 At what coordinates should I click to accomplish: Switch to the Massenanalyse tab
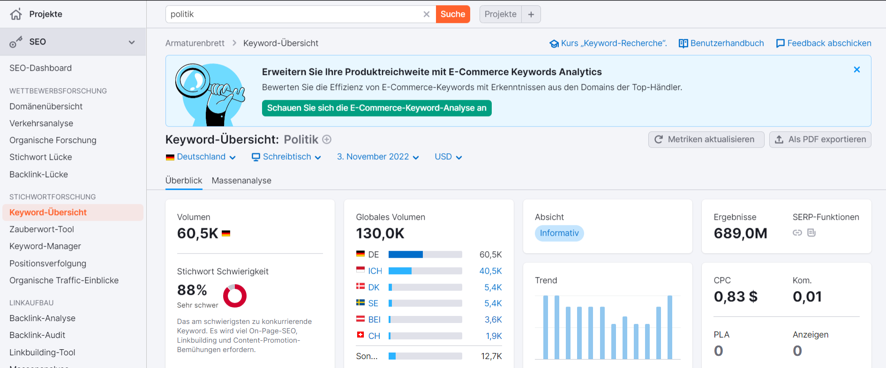(x=241, y=180)
